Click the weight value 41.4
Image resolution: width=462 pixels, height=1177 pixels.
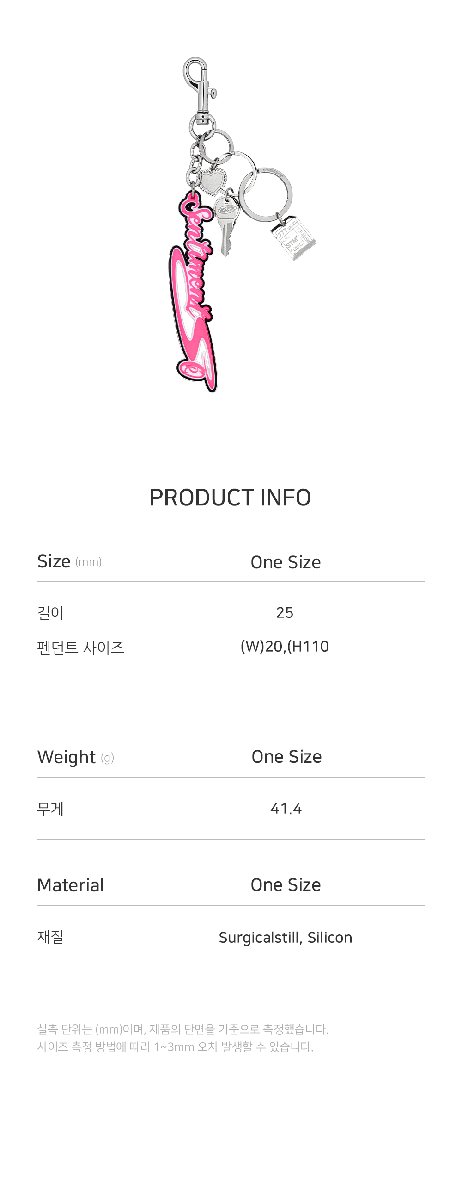pos(286,809)
